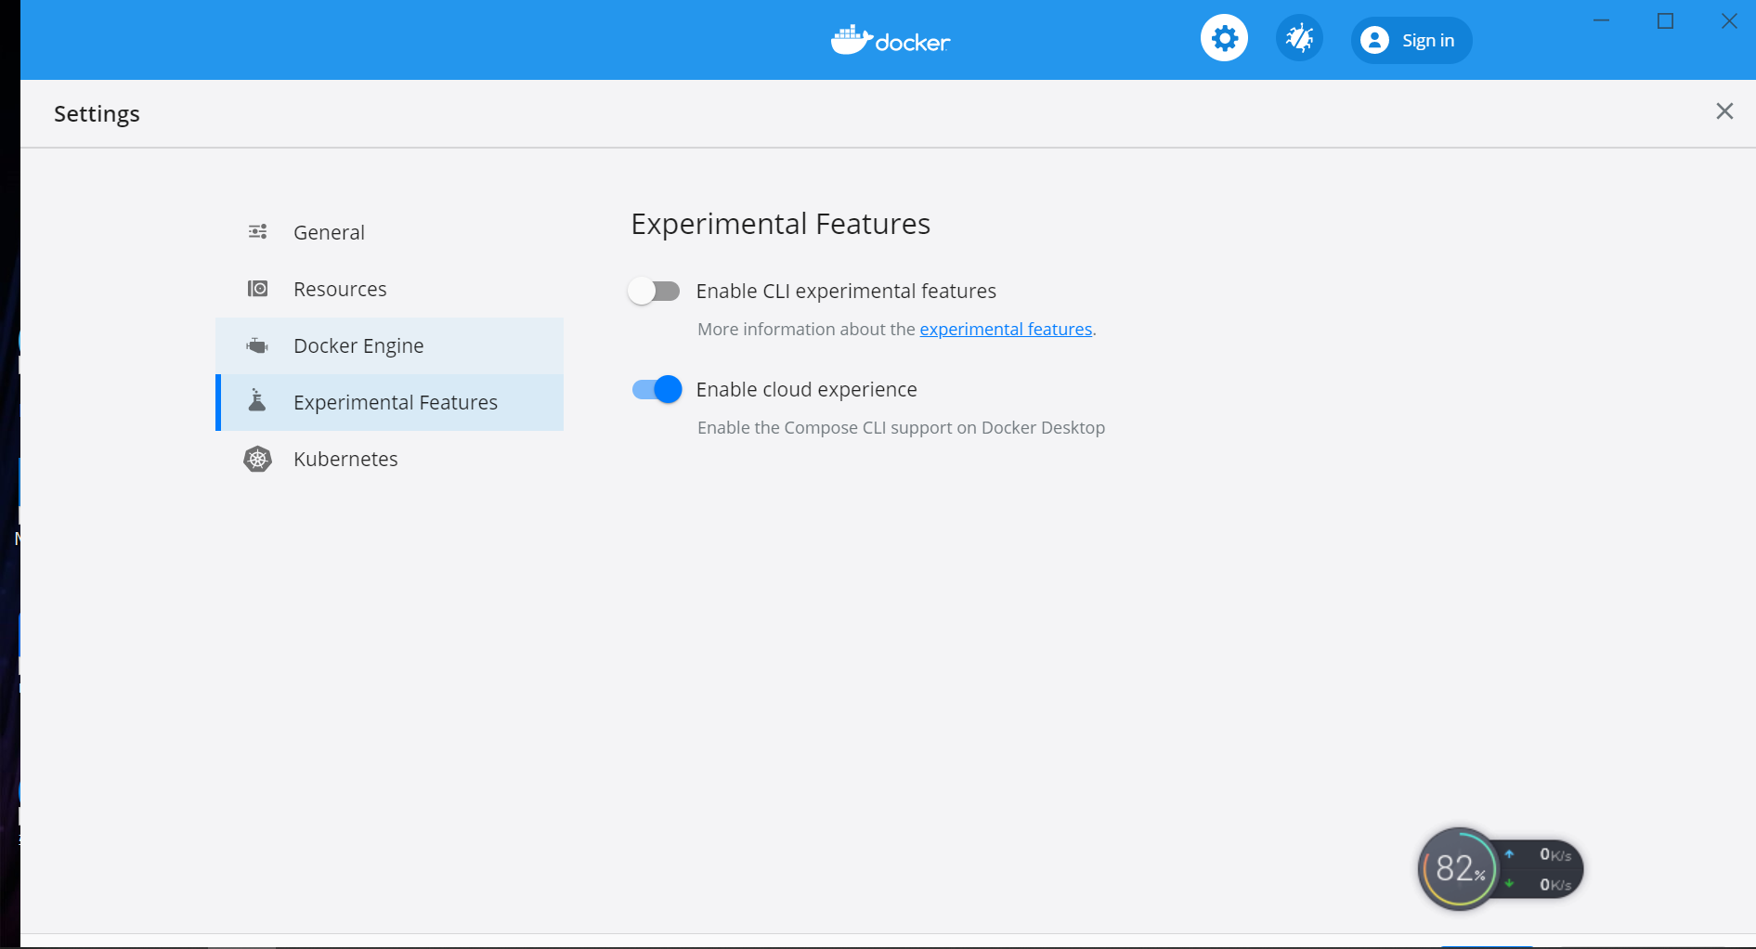
Task: Click the Kubernetes wheel icon
Action: coord(257,459)
